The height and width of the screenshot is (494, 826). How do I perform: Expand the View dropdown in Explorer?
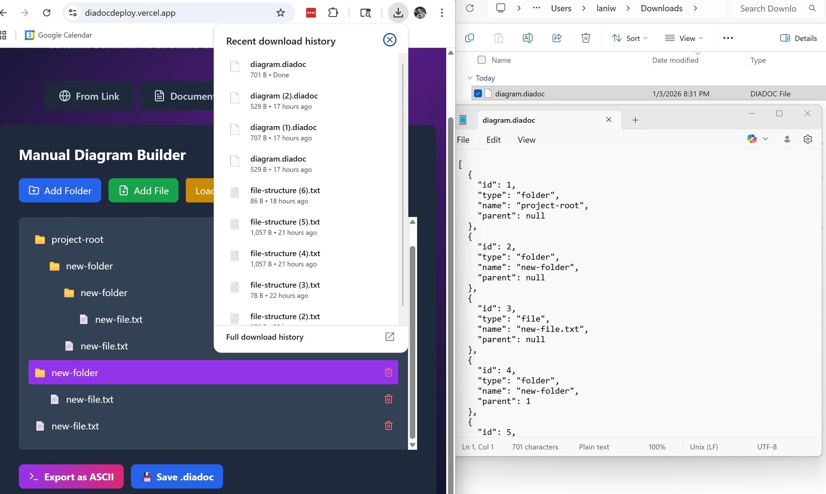point(684,38)
